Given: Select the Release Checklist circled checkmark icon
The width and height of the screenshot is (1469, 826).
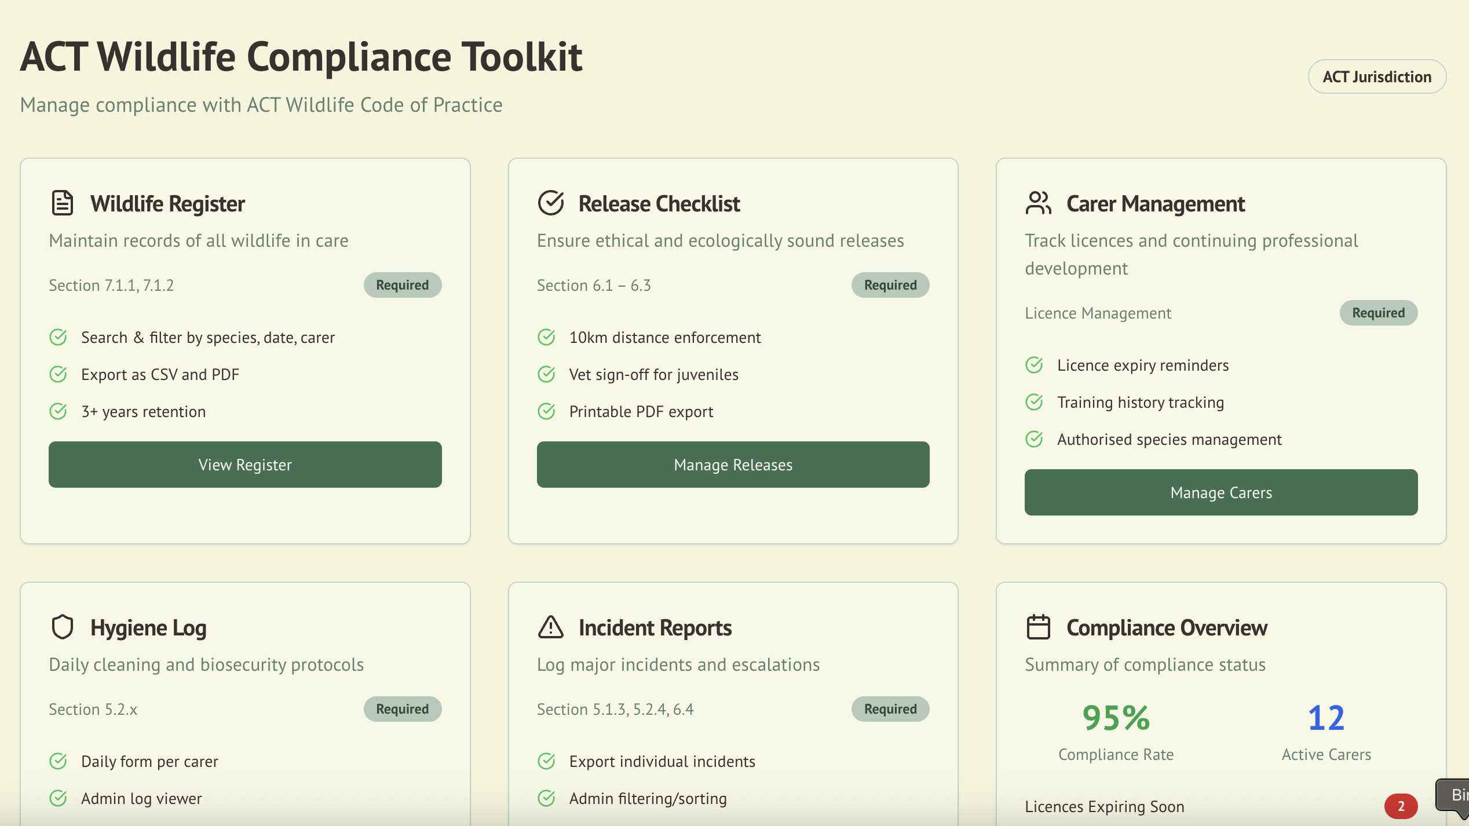Looking at the screenshot, I should (x=550, y=203).
